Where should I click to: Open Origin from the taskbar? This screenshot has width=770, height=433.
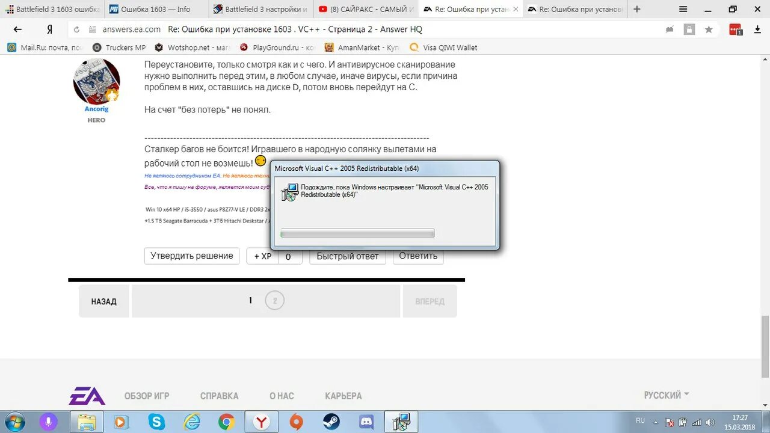(x=296, y=422)
